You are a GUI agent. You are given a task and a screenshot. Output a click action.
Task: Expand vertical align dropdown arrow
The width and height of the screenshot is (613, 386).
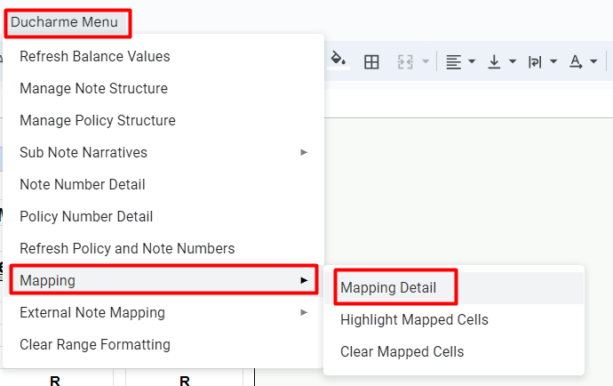[x=512, y=61]
